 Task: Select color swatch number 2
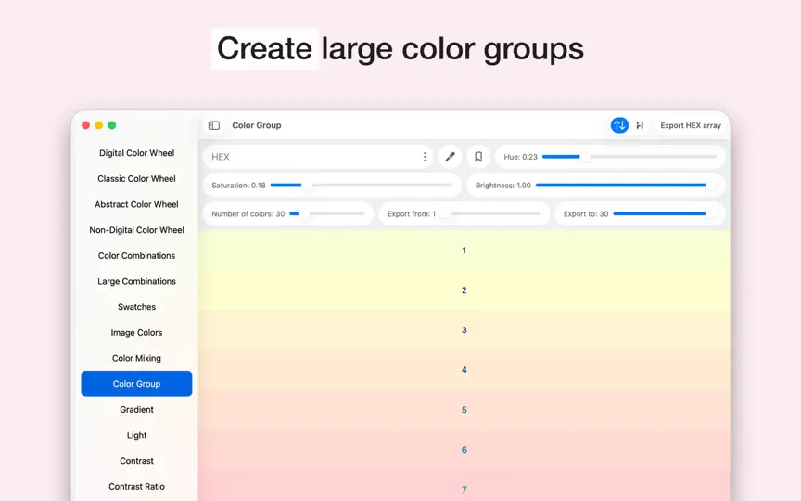coord(464,289)
